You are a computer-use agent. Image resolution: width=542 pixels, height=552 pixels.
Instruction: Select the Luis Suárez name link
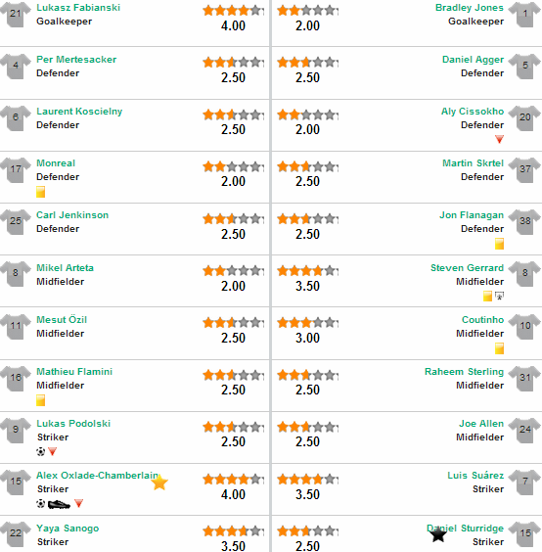[475, 476]
